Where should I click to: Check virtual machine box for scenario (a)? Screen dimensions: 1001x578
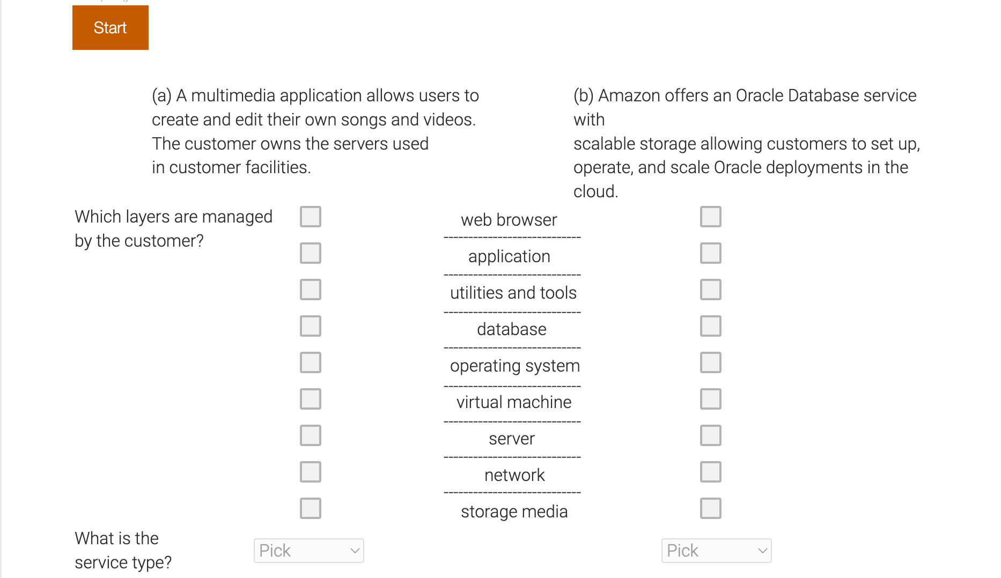pos(310,399)
